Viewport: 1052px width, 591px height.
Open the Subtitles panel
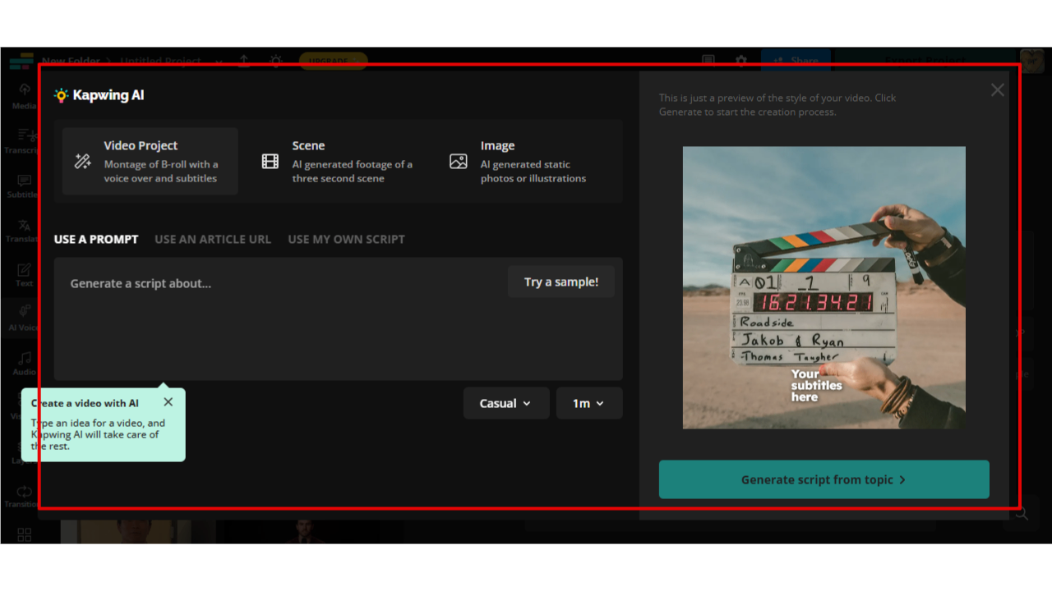tap(22, 184)
